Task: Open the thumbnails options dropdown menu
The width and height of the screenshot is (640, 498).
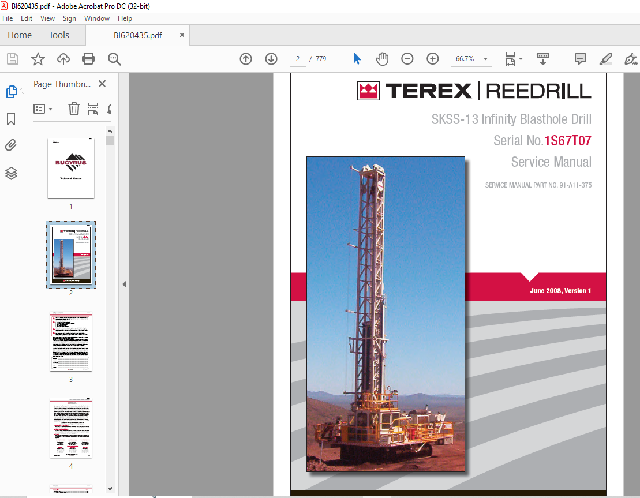Action: click(43, 108)
